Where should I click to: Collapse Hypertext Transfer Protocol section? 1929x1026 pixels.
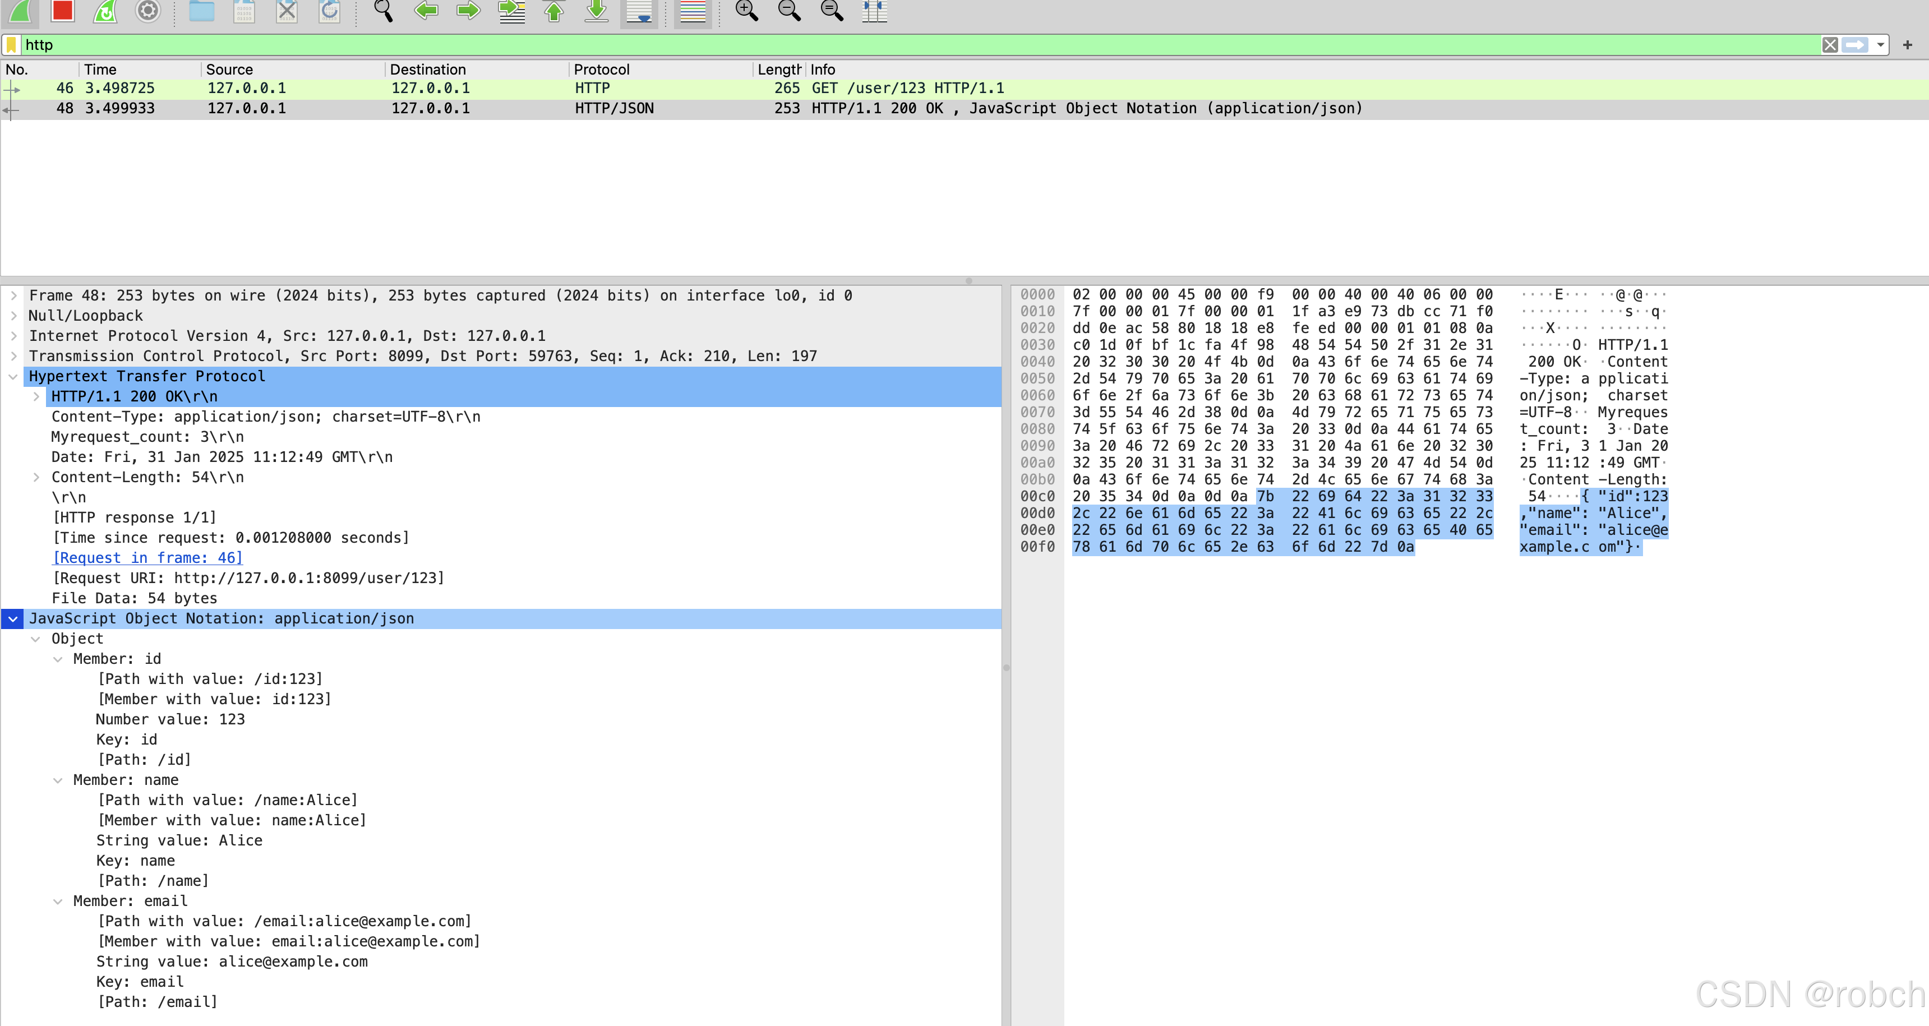click(x=13, y=377)
